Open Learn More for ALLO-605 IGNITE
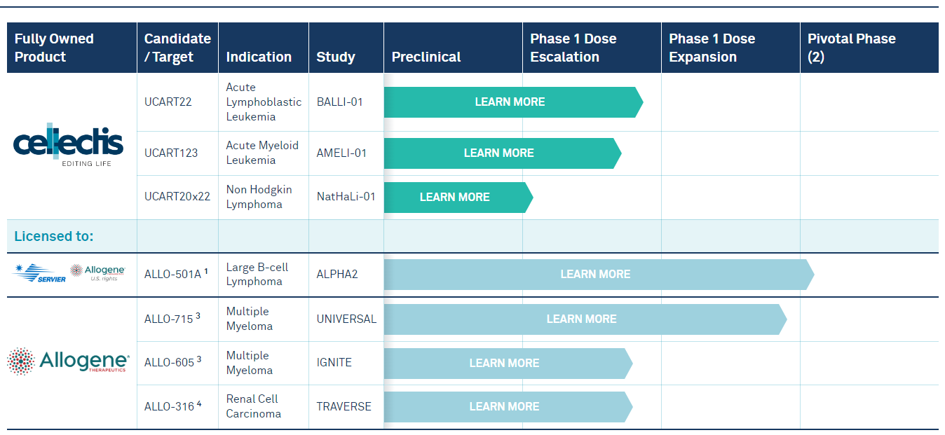Viewport: 945px width, 435px height. click(x=504, y=364)
